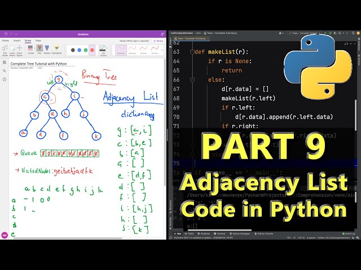The width and height of the screenshot is (361, 270).
Task: Choose the green ink colour
Action: [86, 50]
